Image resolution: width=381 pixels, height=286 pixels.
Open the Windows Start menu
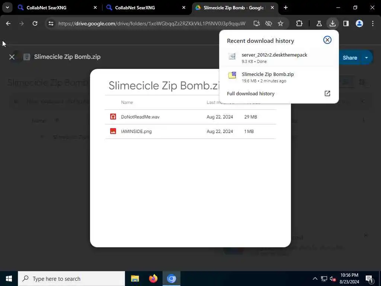9,279
